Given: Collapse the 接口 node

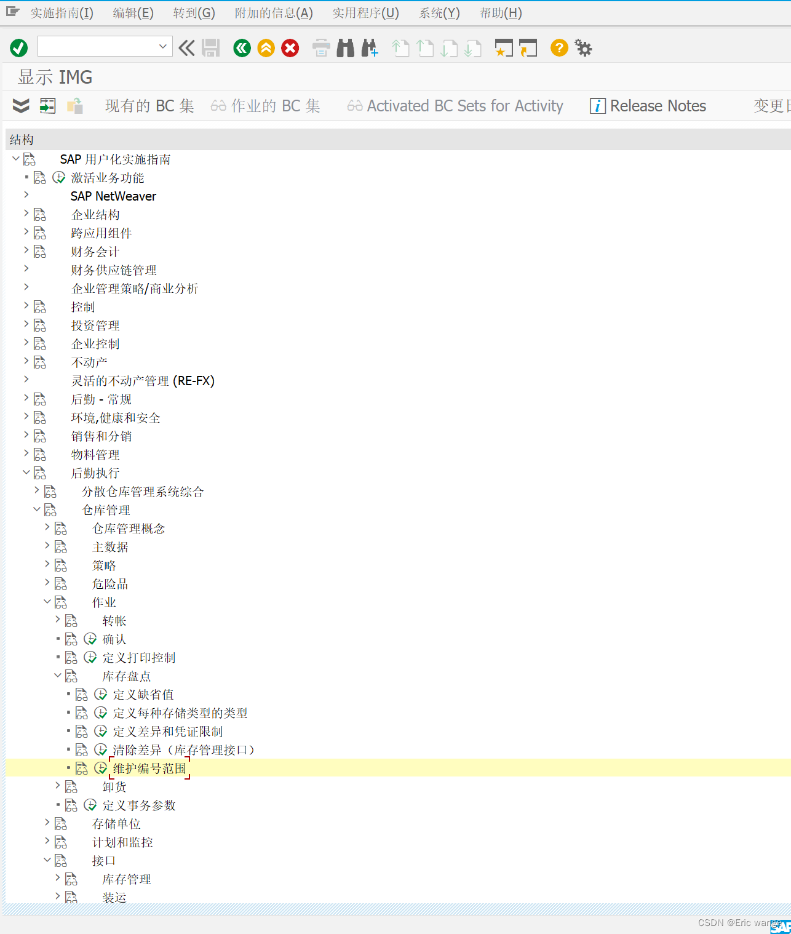Looking at the screenshot, I should pos(47,860).
